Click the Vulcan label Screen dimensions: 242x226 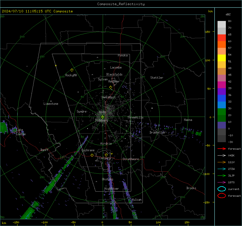137,200
